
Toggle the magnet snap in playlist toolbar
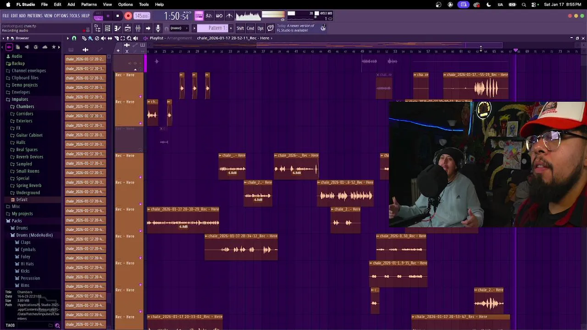[74, 38]
